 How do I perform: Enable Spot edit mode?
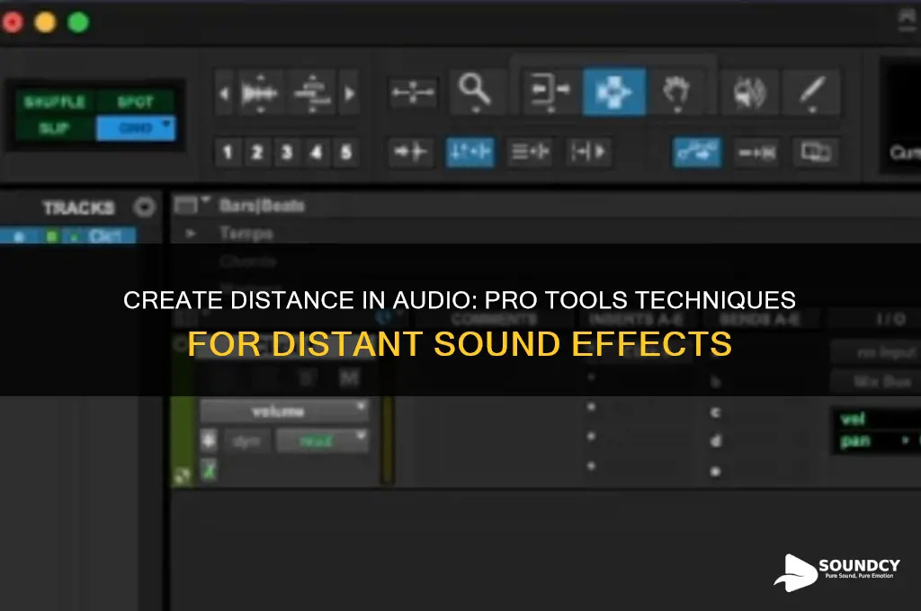click(135, 102)
